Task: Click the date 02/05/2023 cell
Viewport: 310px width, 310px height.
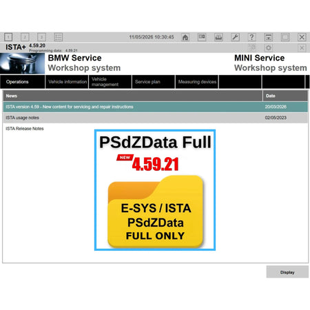Action: coord(276,118)
